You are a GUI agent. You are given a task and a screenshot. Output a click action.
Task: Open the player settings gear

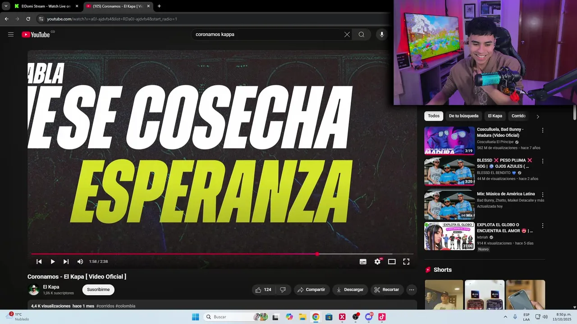click(378, 261)
